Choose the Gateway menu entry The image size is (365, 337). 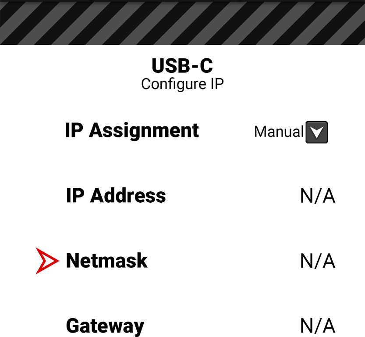[105, 326]
